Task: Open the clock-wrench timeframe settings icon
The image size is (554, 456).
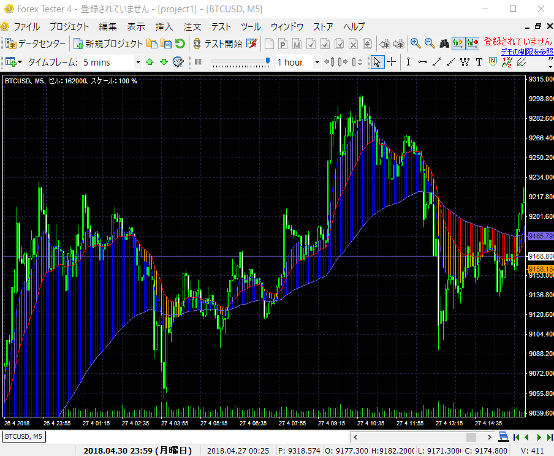Action: pos(178,63)
